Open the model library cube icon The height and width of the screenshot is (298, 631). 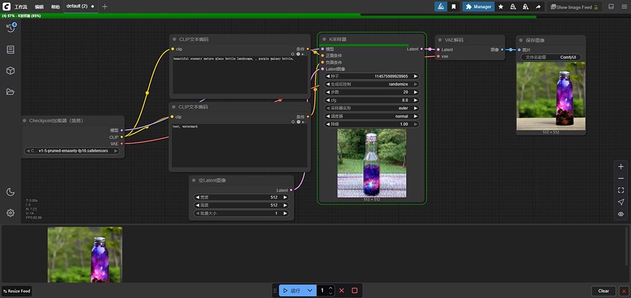[11, 71]
